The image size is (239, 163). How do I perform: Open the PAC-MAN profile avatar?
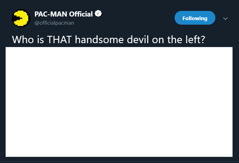click(21, 18)
